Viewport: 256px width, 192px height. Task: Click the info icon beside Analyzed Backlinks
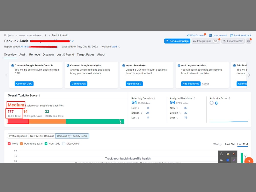[x=194, y=98]
